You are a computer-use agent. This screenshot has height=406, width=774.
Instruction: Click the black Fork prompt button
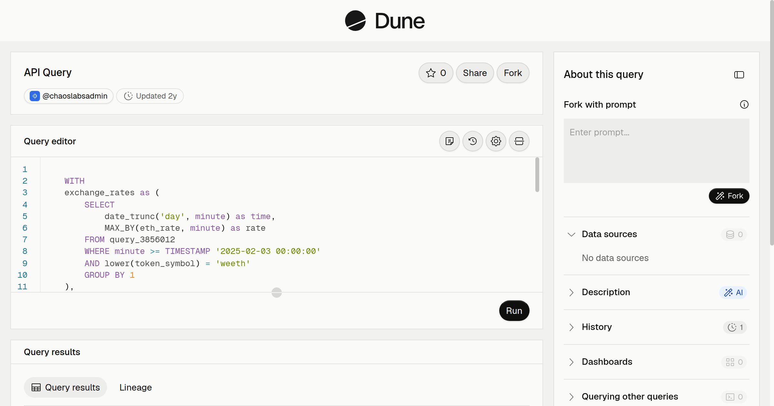click(x=729, y=196)
